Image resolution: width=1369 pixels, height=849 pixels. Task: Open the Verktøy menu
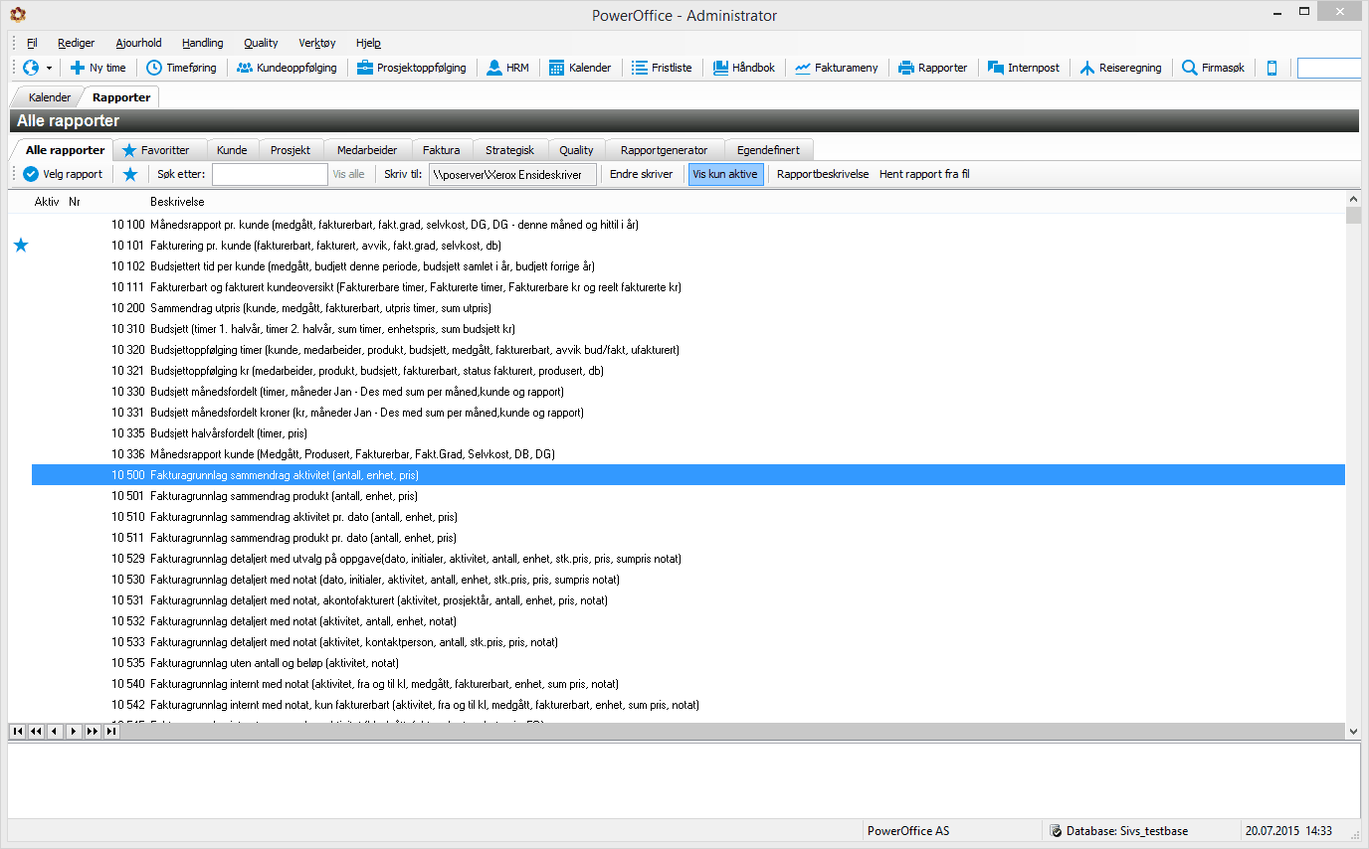(x=317, y=43)
